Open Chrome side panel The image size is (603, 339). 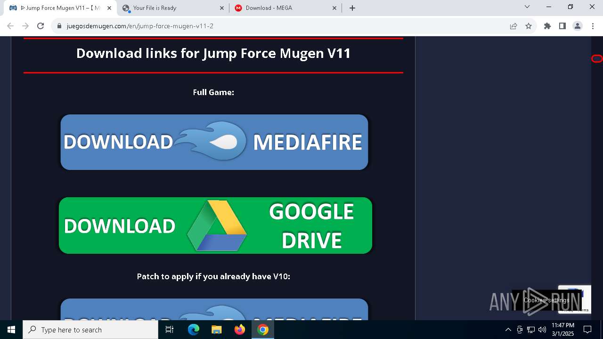tap(562, 26)
